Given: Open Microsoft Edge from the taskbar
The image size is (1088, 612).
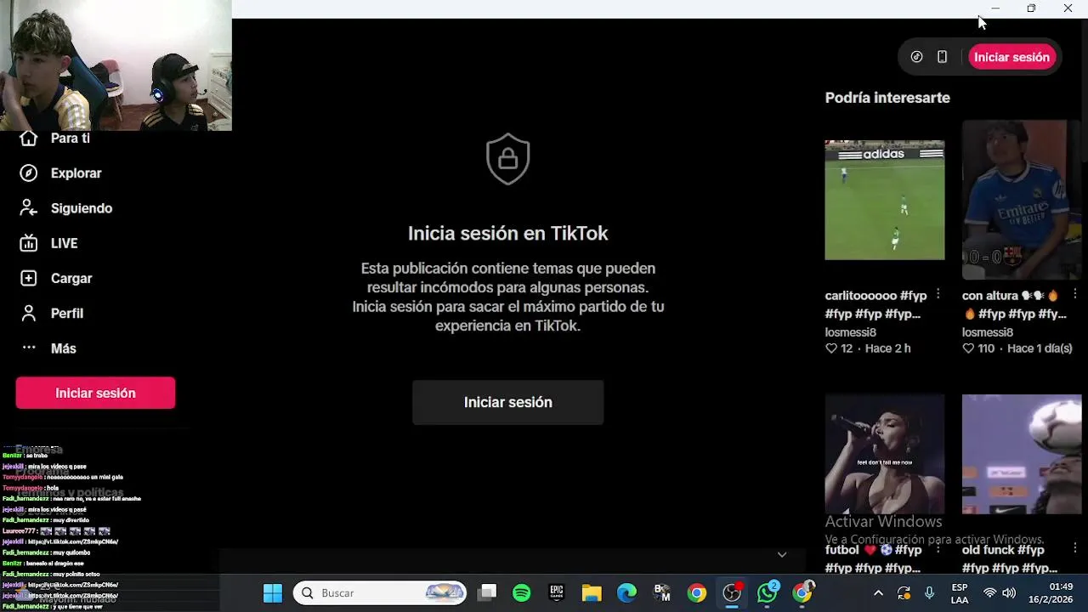Looking at the screenshot, I should pyautogui.click(x=626, y=593).
